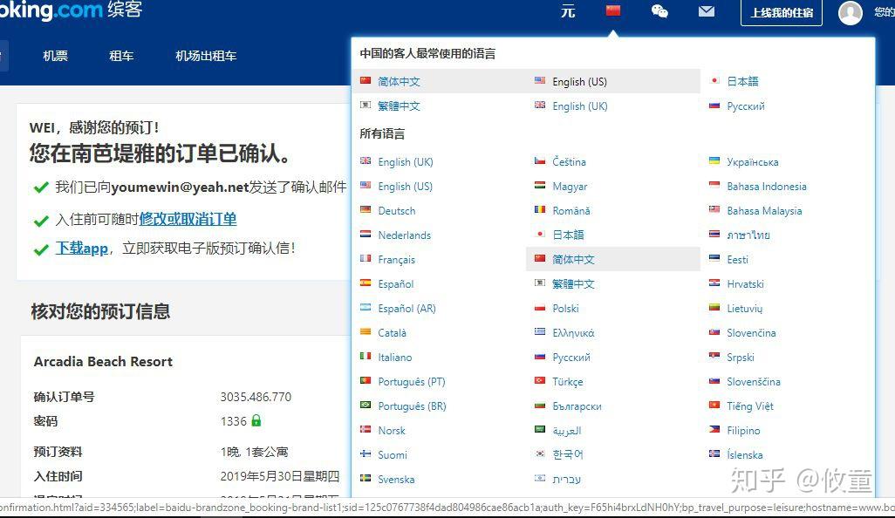Click the Turkey flag next to Türkçe
This screenshot has height=518, width=895.
point(539,381)
